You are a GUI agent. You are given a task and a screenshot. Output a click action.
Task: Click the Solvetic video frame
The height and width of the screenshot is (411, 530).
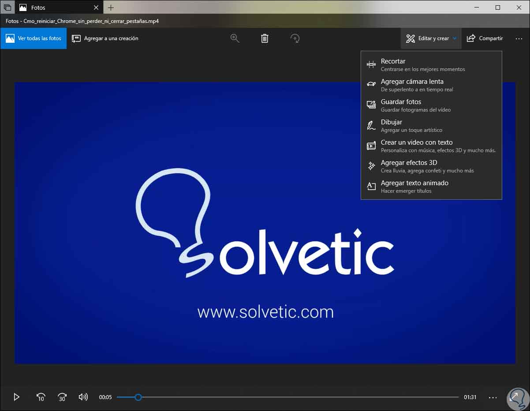point(265,223)
